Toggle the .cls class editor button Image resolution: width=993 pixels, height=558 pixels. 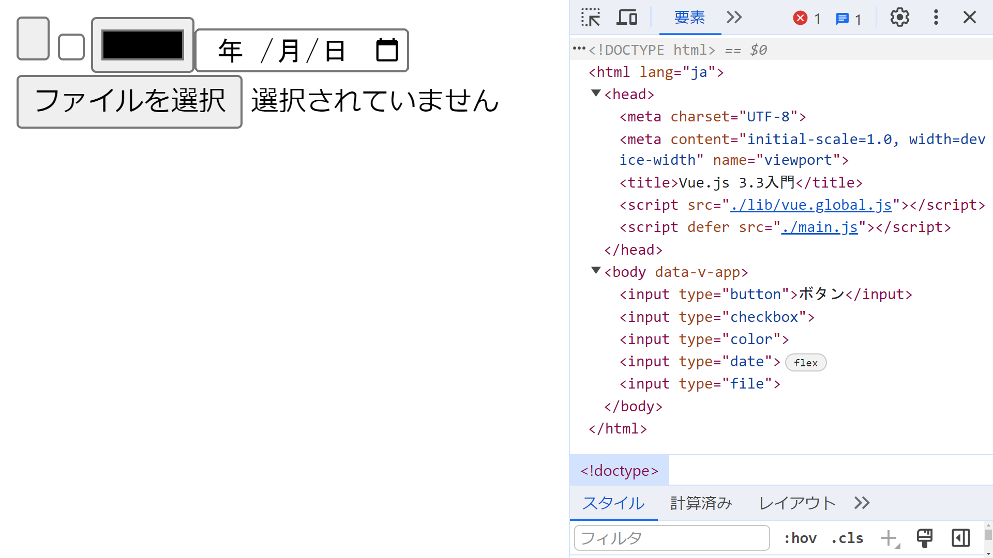[x=847, y=538]
